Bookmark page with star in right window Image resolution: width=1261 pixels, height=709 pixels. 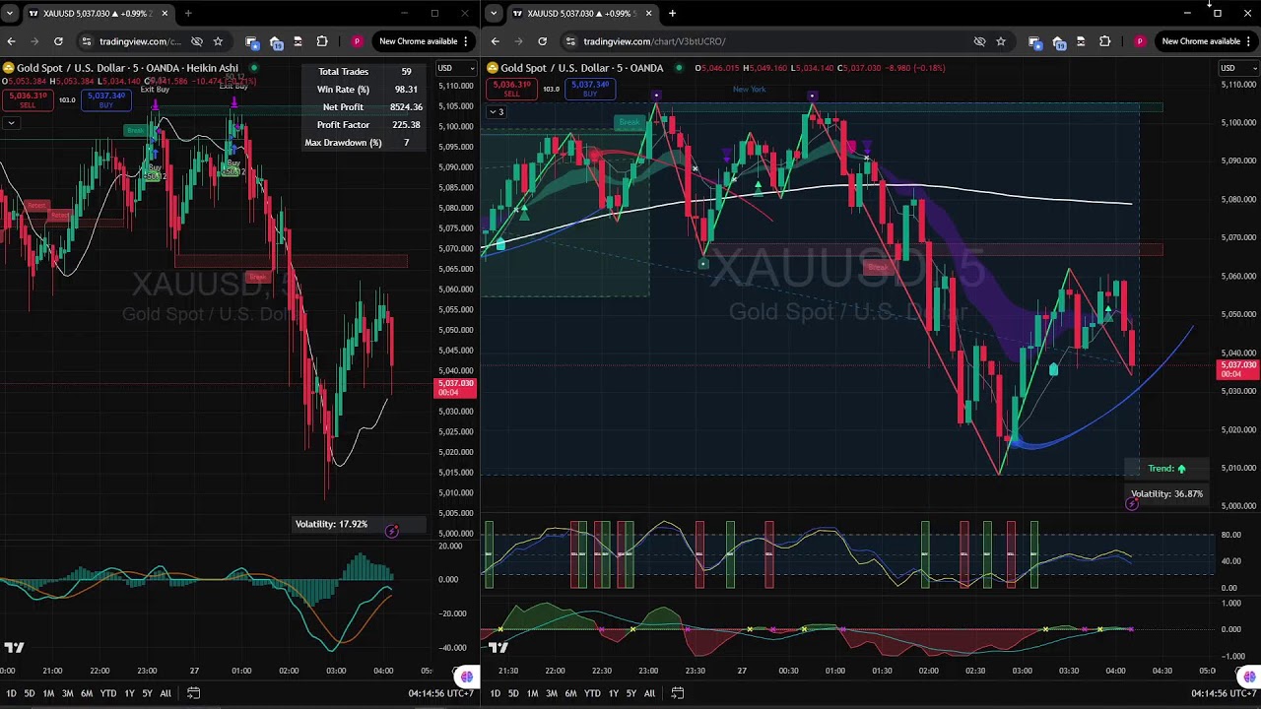[1001, 41]
